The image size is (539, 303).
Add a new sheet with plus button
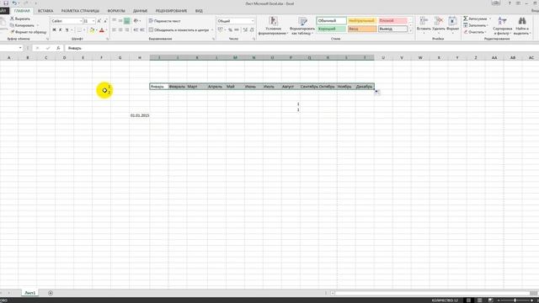tap(51, 293)
